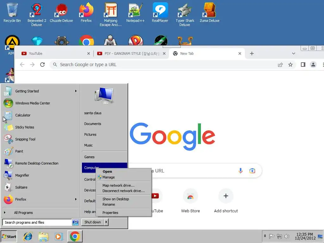Launch Bejeweled 2 Deluxe from desktop
This screenshot has width=324, height=243.
(x=37, y=15)
